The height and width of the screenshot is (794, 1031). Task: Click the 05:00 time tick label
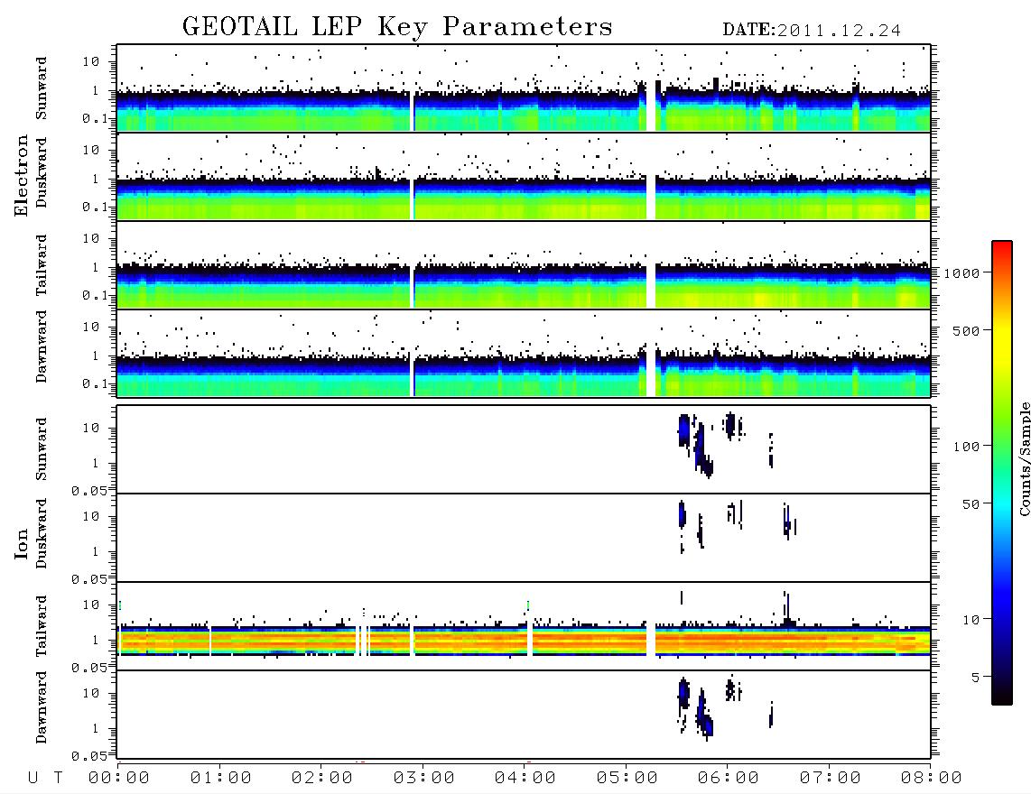coord(627,779)
